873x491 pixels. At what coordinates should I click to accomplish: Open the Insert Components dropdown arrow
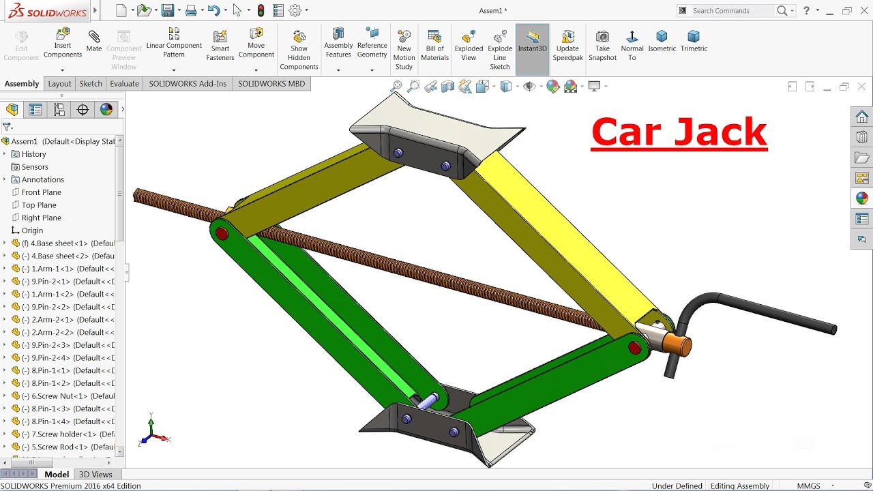pos(62,70)
